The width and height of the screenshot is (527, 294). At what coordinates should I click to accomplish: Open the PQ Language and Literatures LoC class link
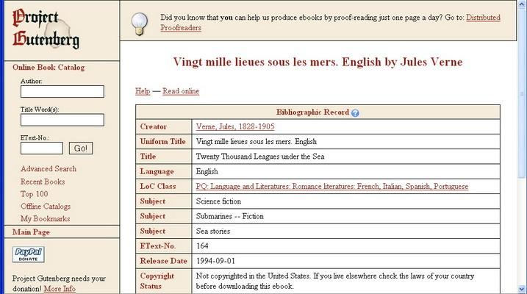coord(332,187)
